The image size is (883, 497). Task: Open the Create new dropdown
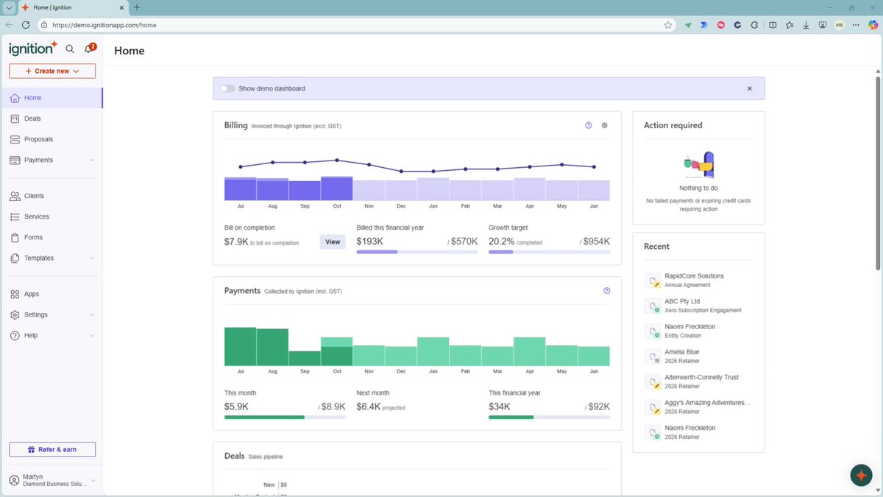coord(52,71)
